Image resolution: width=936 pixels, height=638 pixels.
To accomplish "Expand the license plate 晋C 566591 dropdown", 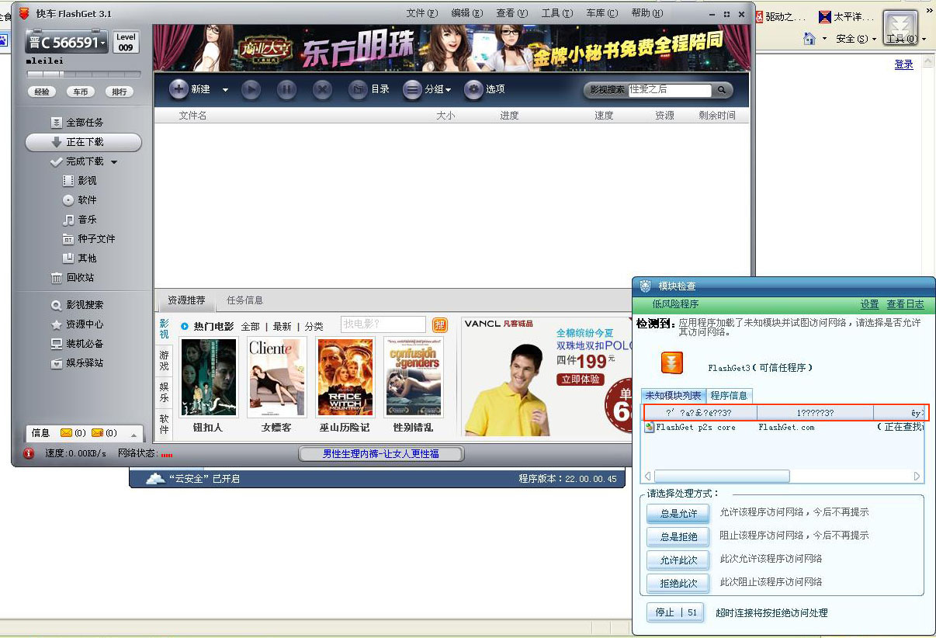I will click(103, 43).
